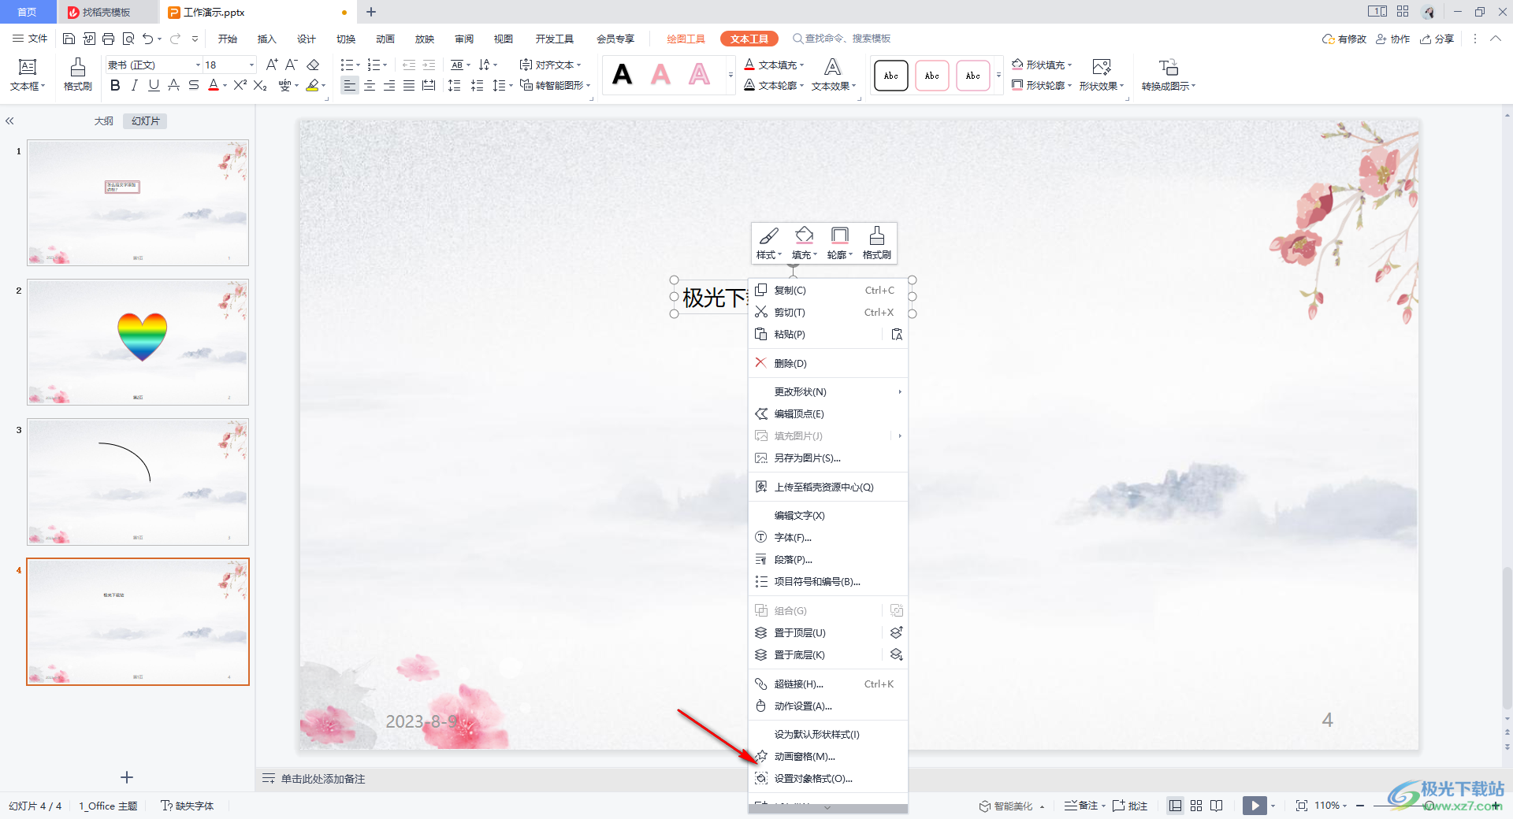Open the 文件 menu

coord(30,39)
